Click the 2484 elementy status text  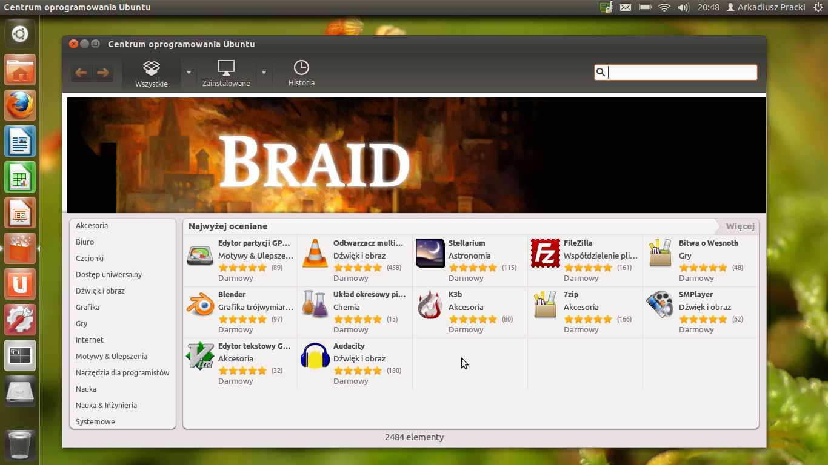[415, 437]
